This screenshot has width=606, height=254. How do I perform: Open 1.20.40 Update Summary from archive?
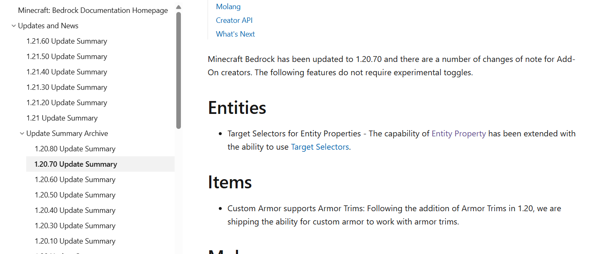75,210
